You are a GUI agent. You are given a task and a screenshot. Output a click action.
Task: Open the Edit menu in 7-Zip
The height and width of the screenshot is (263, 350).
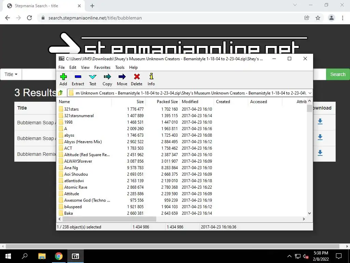(x=73, y=67)
